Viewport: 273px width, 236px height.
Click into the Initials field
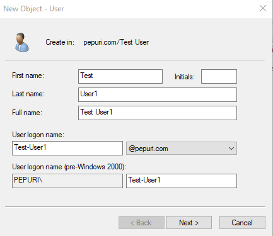pos(219,76)
